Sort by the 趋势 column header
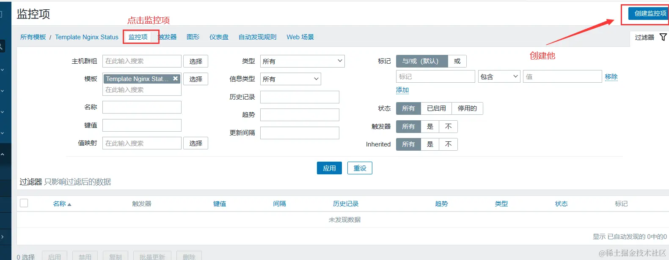Viewport: 669px width, 260px height. click(441, 204)
